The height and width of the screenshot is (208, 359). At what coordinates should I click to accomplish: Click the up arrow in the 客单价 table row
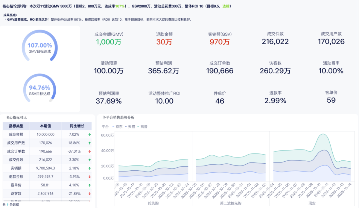[x=89, y=185]
